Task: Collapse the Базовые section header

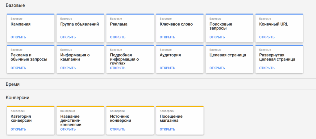Action: 15,6
